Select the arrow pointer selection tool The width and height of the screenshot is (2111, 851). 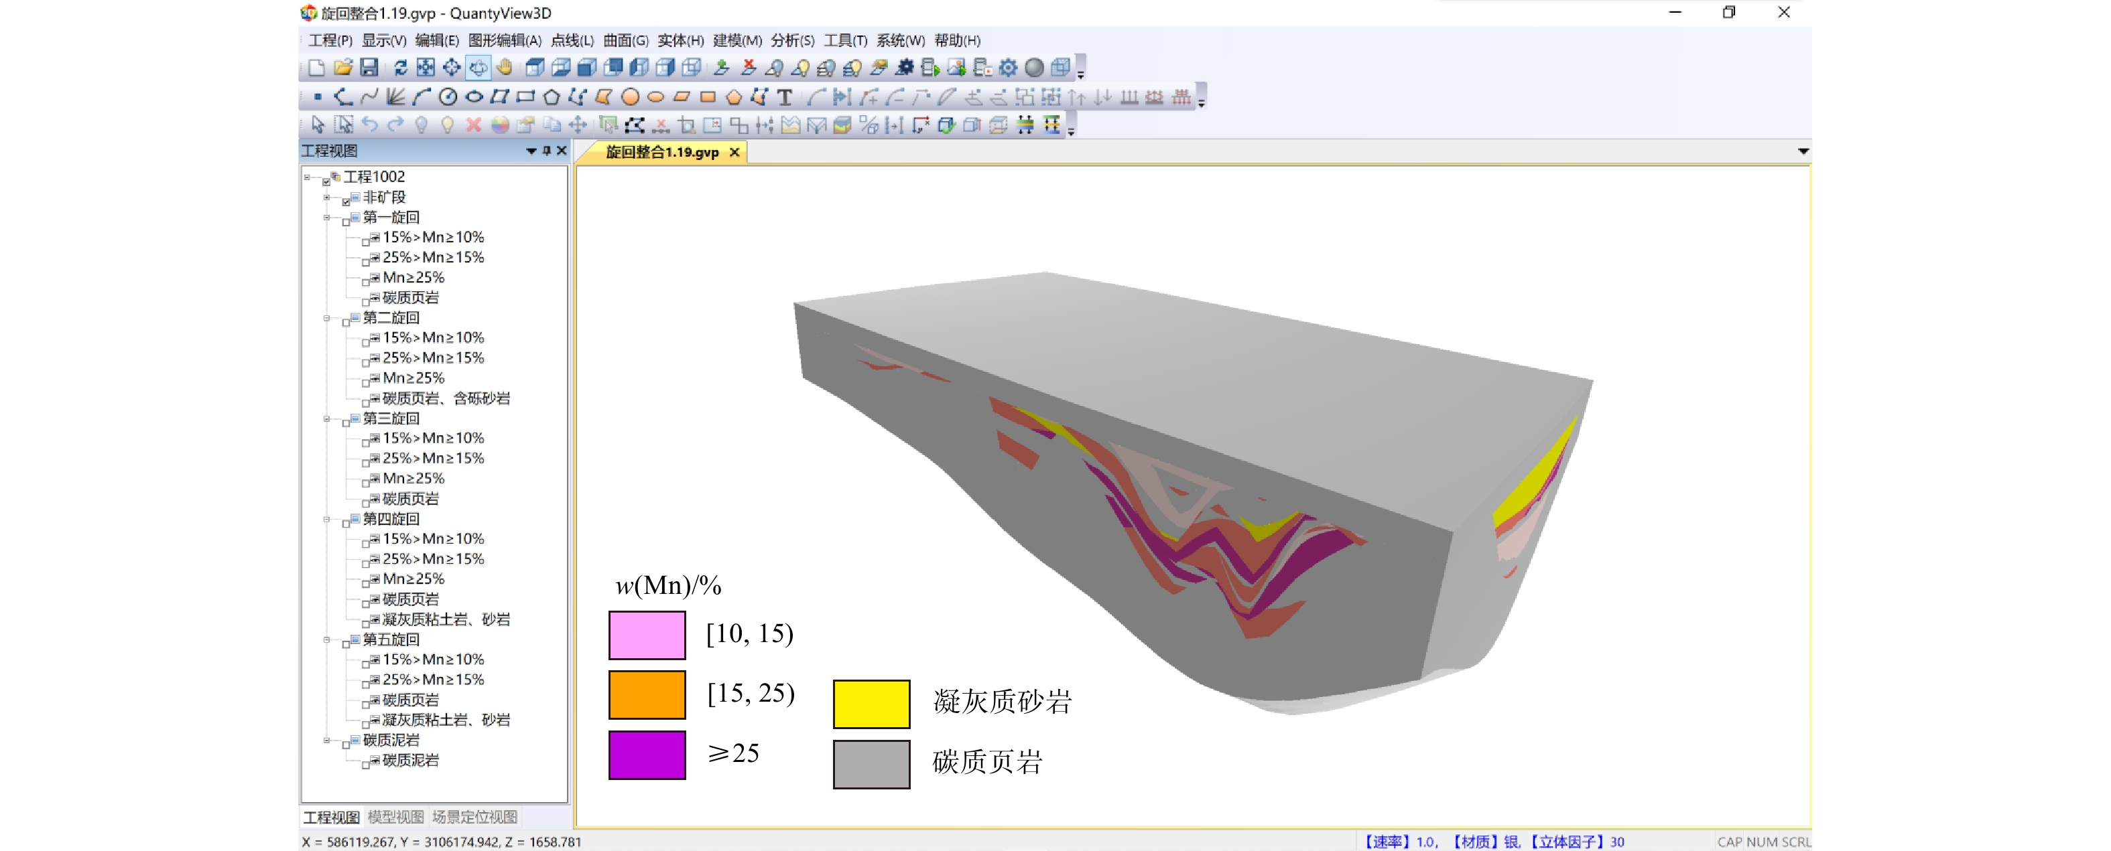tap(318, 125)
